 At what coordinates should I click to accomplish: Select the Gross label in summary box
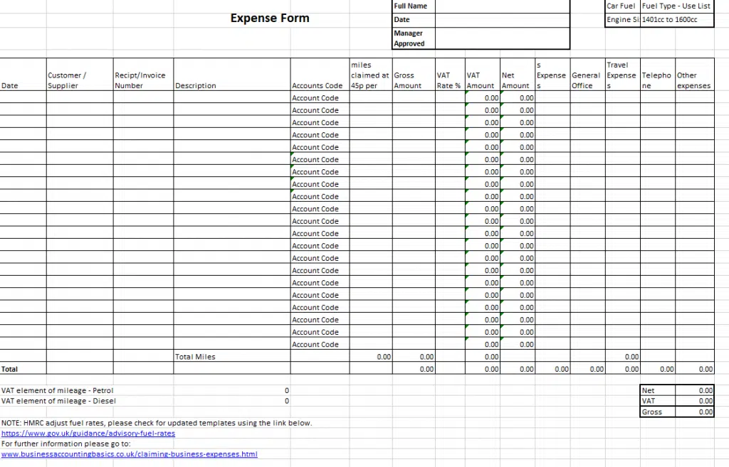pyautogui.click(x=658, y=412)
